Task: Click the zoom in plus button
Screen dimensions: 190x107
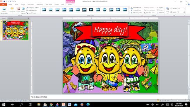Action: tap(186, 101)
